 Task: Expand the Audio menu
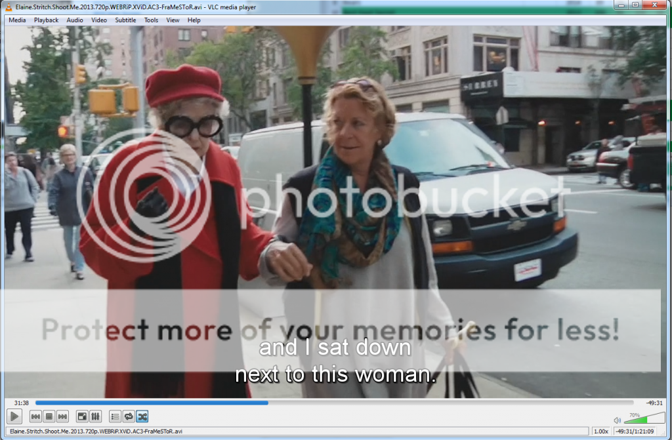point(75,20)
